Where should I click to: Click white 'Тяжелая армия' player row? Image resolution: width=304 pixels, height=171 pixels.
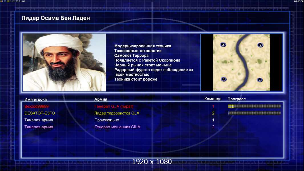[x=152, y=120]
